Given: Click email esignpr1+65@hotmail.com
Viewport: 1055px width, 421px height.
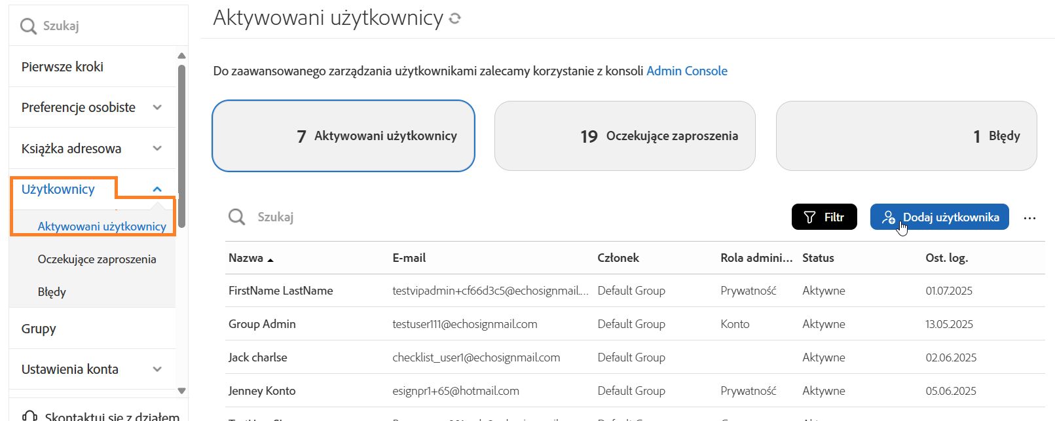Looking at the screenshot, I should click(x=456, y=391).
